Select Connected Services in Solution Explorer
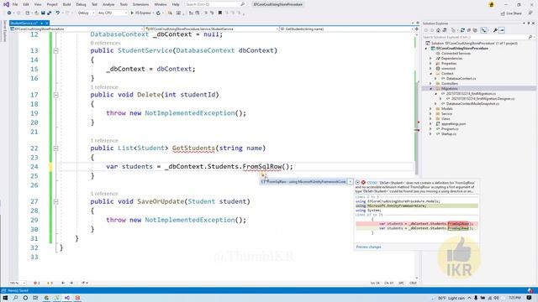 pyautogui.click(x=456, y=54)
